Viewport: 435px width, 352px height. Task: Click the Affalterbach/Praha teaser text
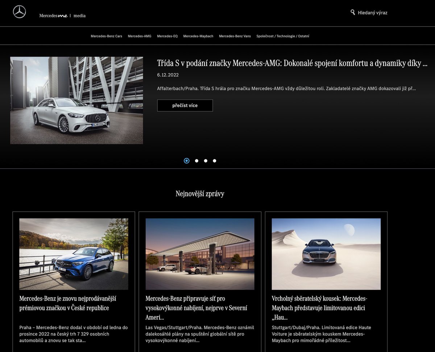pos(286,88)
